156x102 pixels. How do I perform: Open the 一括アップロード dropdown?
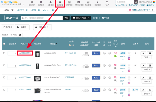pos(42,27)
